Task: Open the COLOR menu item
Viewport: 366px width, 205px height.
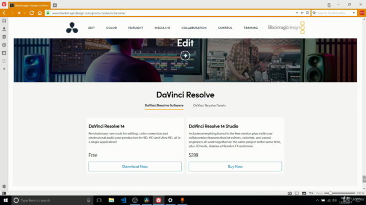Action: pos(112,28)
